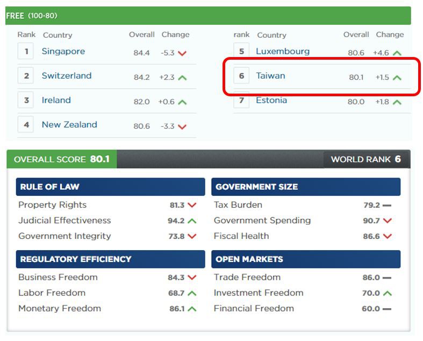The image size is (423, 341).
Task: Click the red down arrow for Property Rights
Action: (192, 205)
